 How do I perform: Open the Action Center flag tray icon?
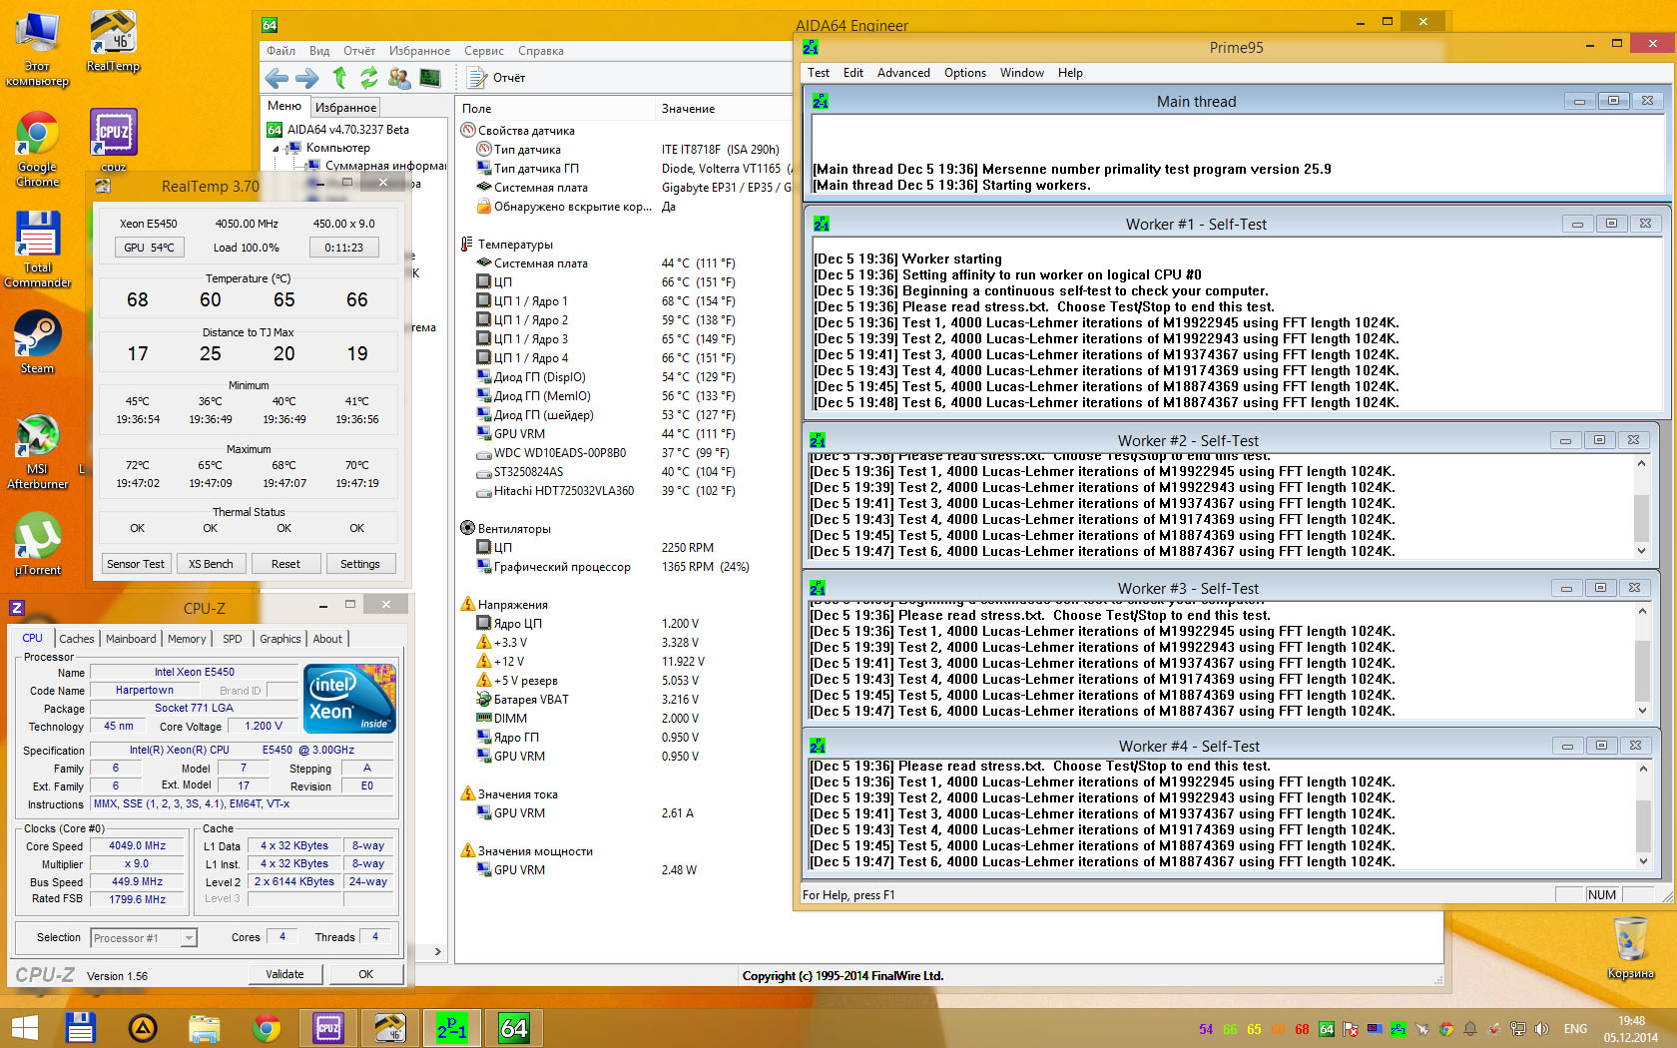[x=1351, y=1029]
